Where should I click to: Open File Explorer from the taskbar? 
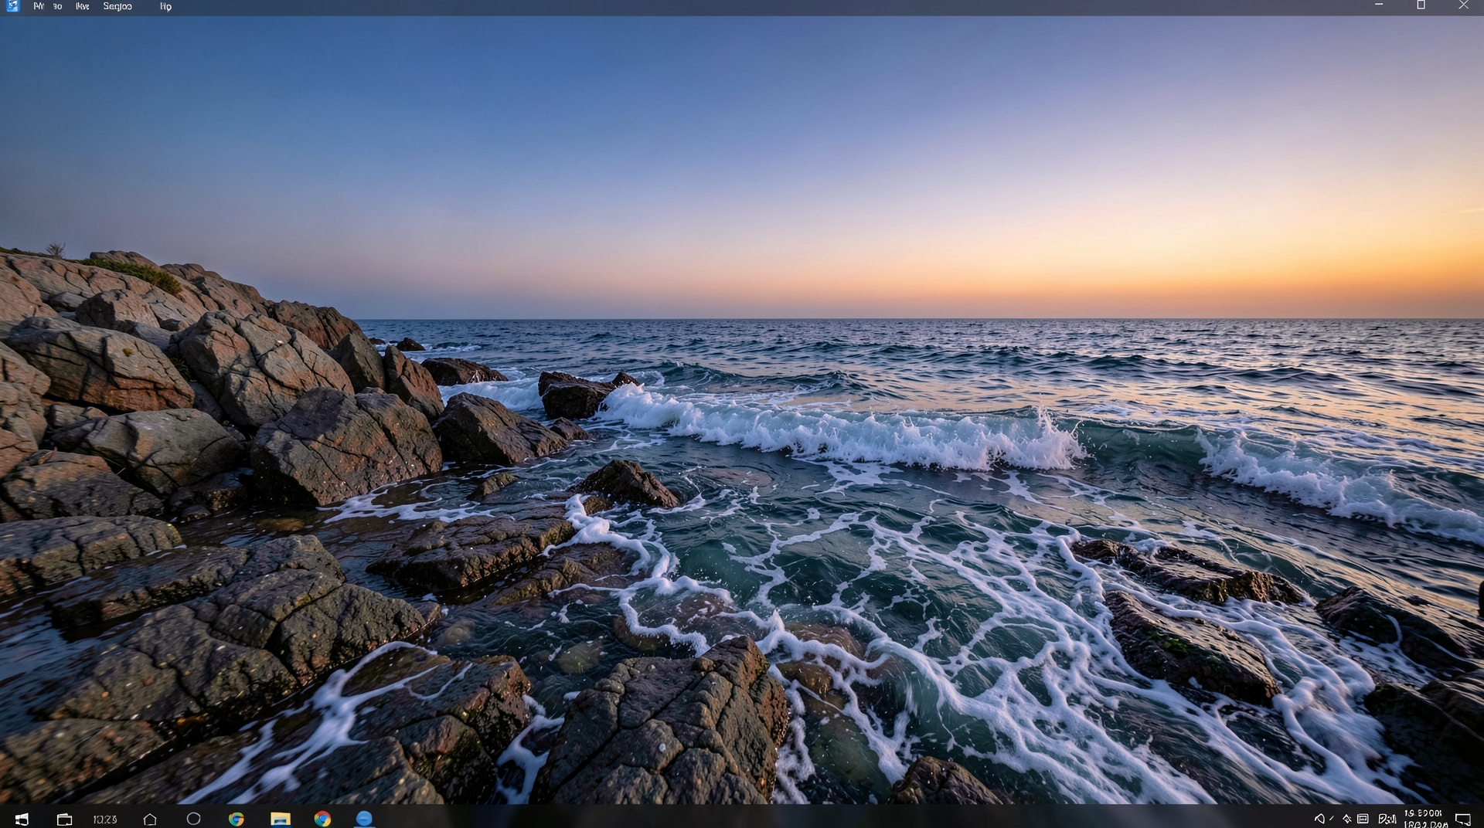[280, 819]
